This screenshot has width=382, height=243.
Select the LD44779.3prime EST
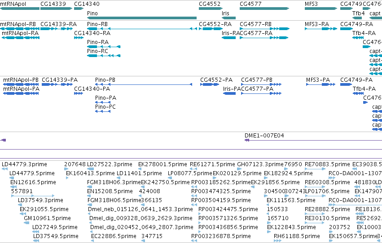click(4, 168)
